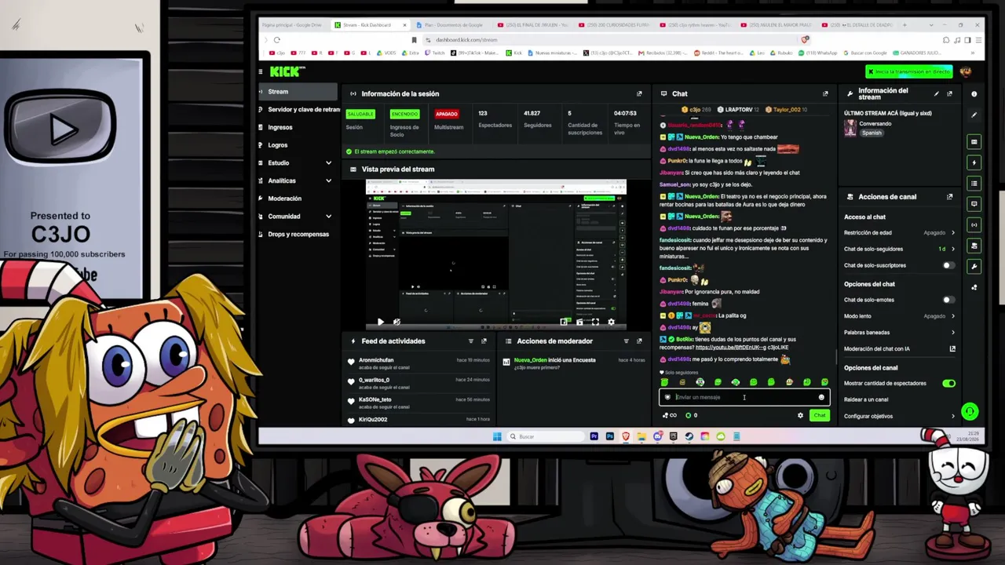Switch to the Google Drive browser tab
The width and height of the screenshot is (1005, 565).
coord(293,25)
